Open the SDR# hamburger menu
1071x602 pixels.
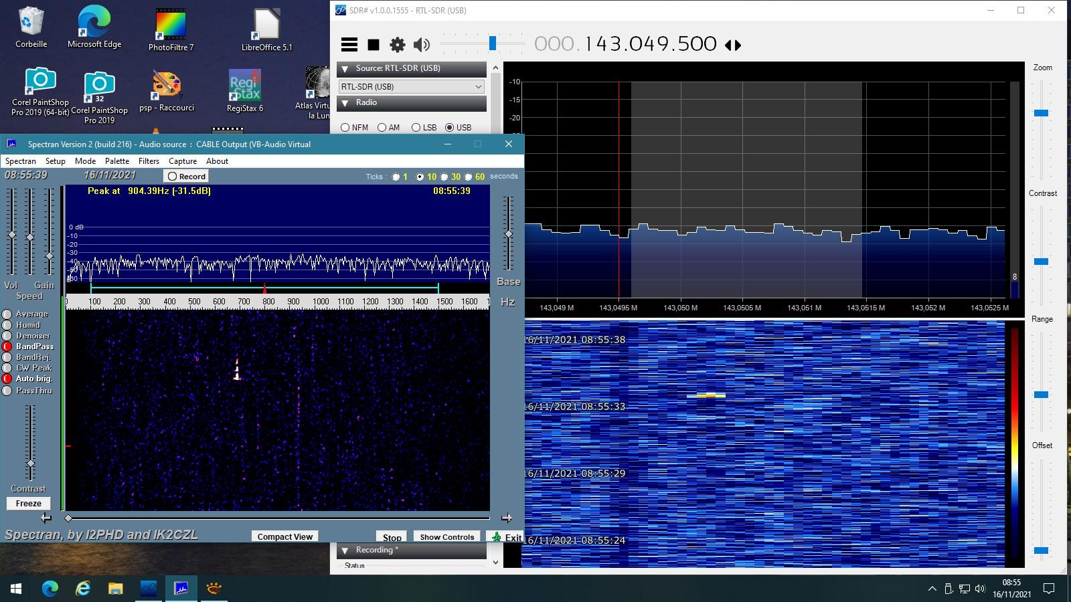pyautogui.click(x=349, y=45)
